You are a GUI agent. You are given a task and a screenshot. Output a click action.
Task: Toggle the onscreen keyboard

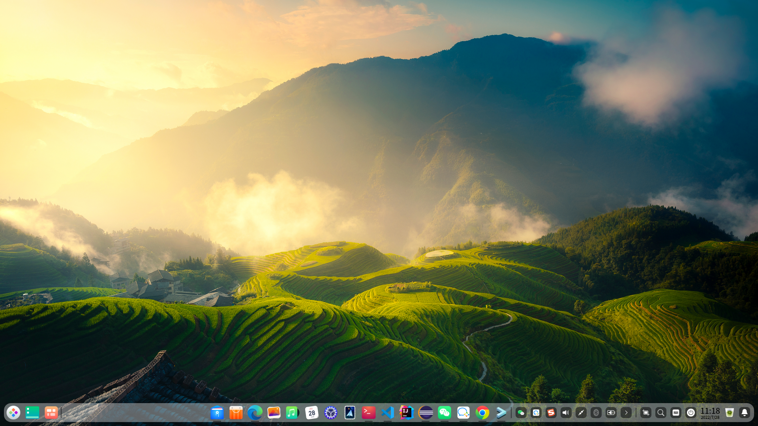coord(676,413)
